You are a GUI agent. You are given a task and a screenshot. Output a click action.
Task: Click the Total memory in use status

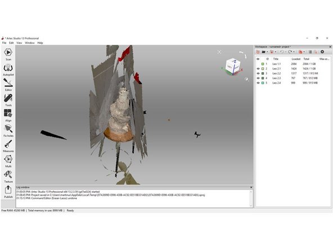45,210
